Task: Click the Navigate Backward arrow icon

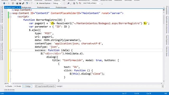Action: click(x=4, y=3)
